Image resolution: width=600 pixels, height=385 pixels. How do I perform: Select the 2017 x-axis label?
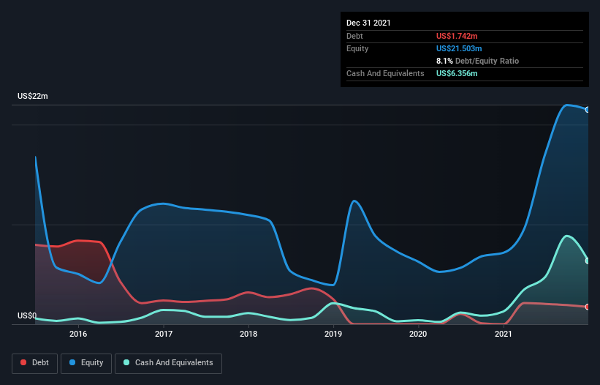(164, 334)
